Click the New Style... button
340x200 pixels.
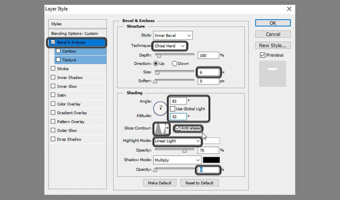[x=273, y=45]
